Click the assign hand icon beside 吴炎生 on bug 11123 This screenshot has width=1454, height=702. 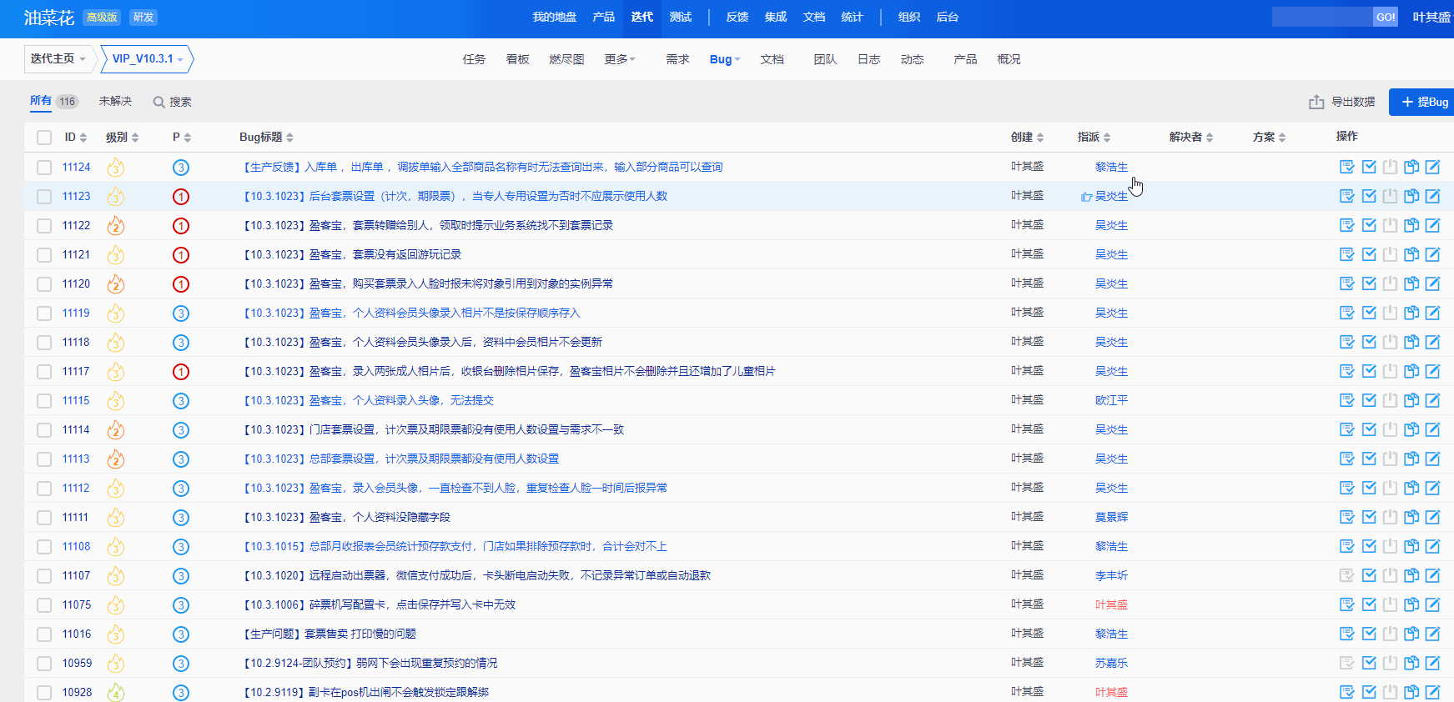tap(1086, 197)
